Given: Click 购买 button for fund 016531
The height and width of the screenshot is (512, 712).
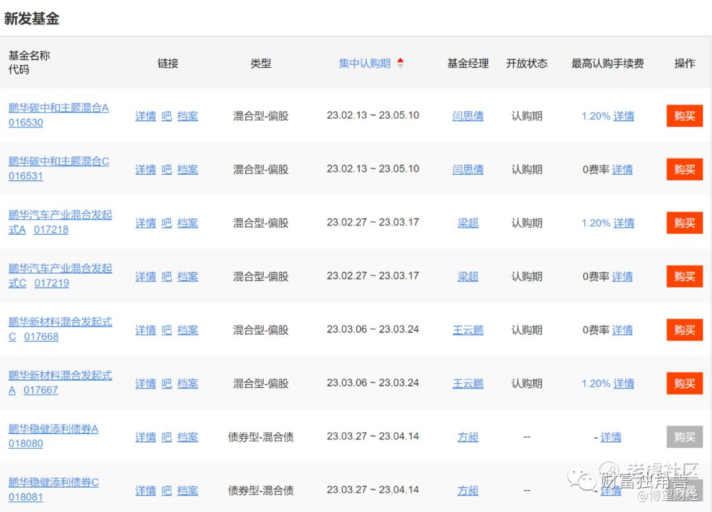Looking at the screenshot, I should (684, 170).
